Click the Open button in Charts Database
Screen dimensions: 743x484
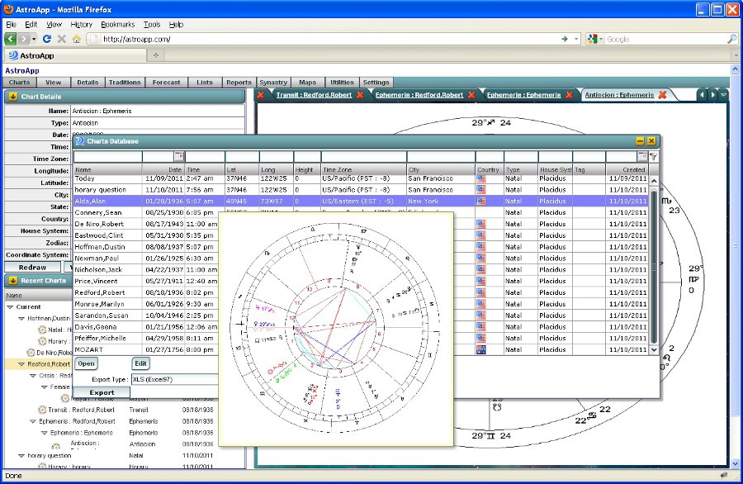point(87,363)
